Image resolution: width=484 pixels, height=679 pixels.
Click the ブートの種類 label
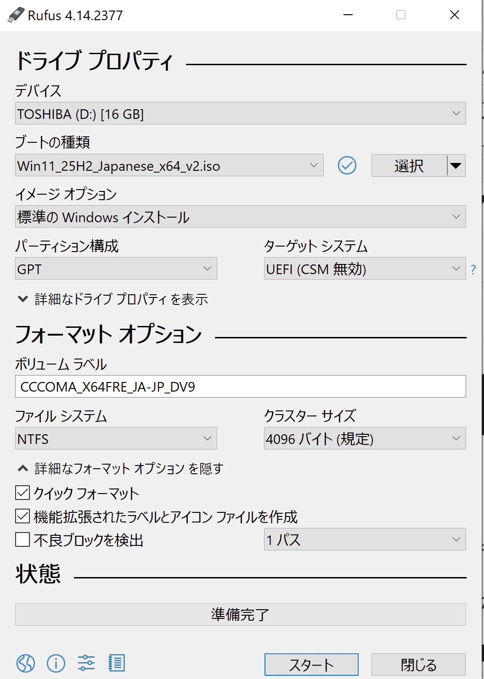[x=53, y=142]
